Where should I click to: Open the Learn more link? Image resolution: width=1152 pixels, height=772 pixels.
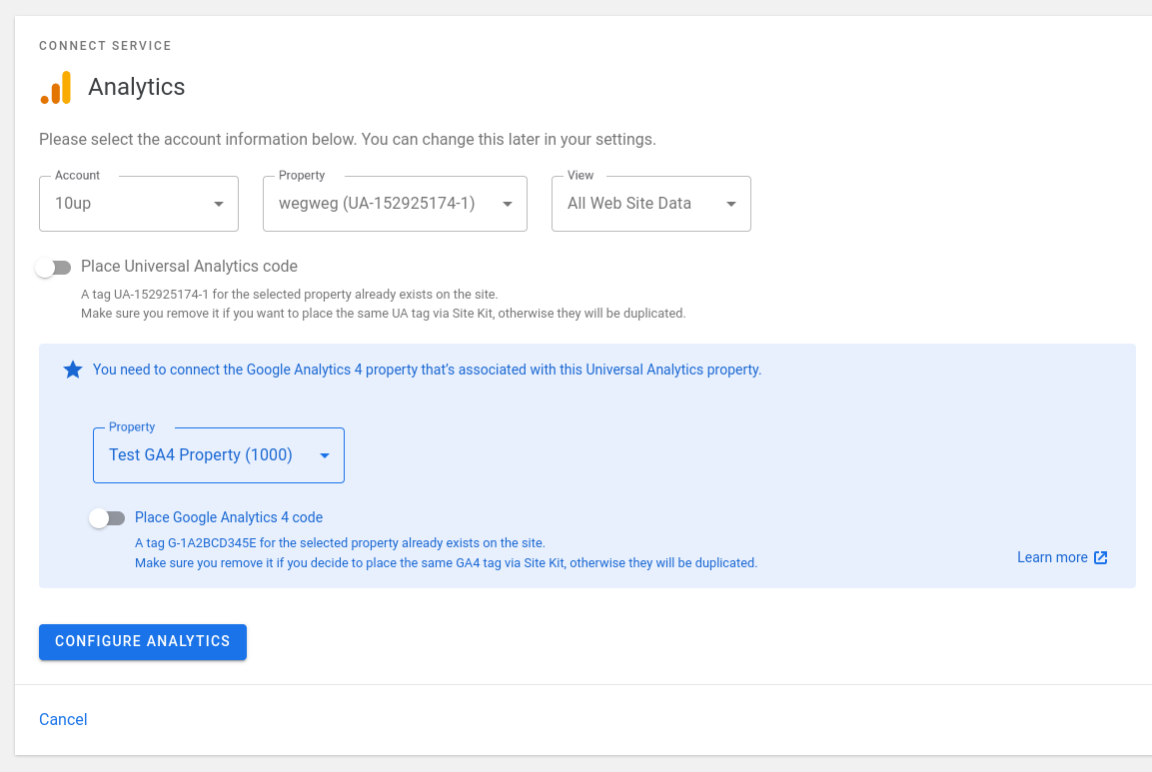tap(1062, 557)
